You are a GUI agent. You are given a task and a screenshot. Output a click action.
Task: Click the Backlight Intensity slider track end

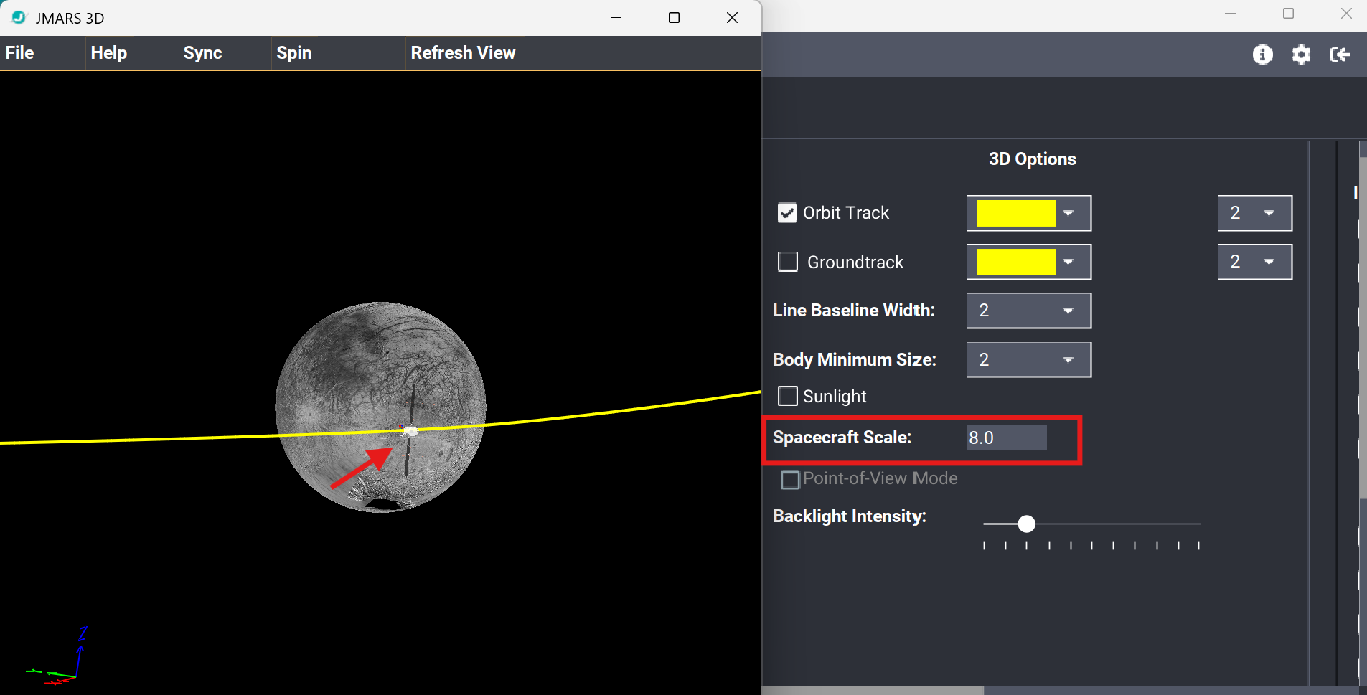coord(1198,524)
